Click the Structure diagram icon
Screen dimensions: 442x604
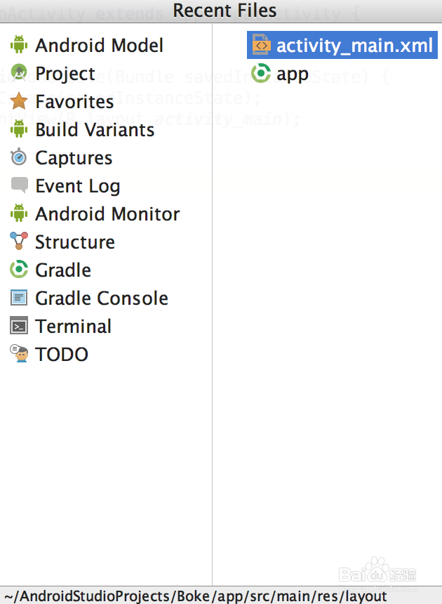pyautogui.click(x=18, y=242)
